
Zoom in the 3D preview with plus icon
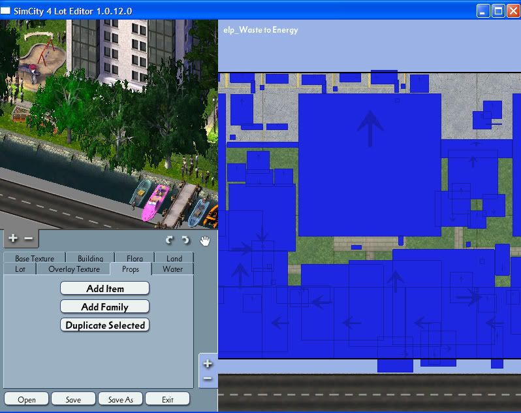13,238
